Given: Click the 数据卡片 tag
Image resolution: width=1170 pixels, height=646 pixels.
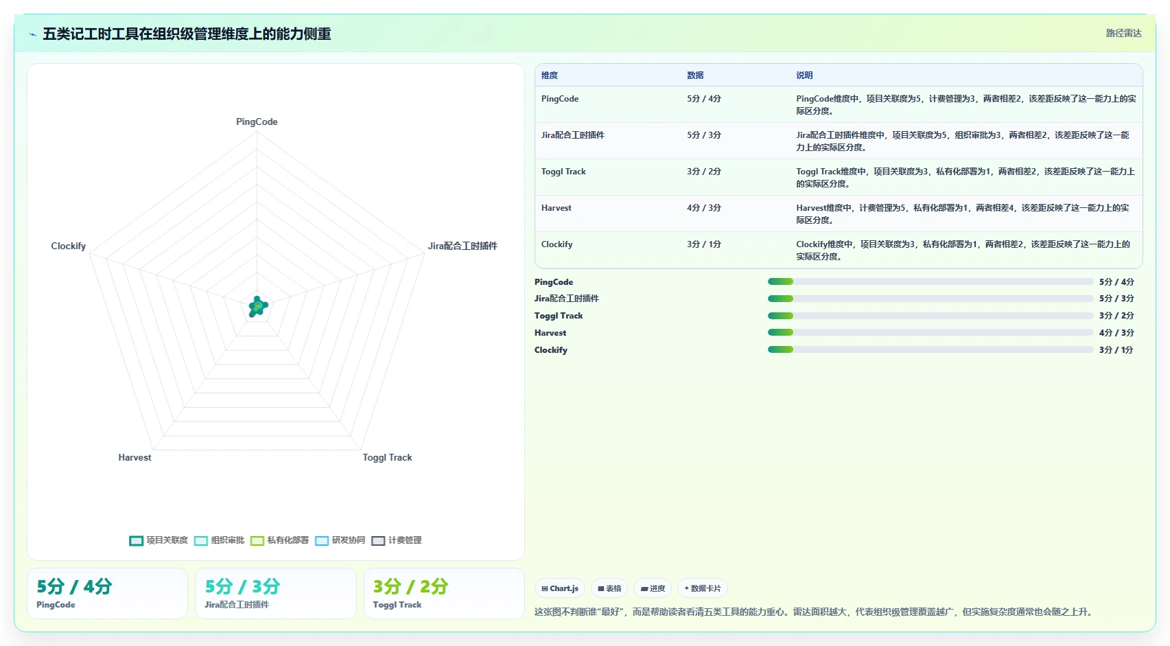Looking at the screenshot, I should (x=703, y=588).
